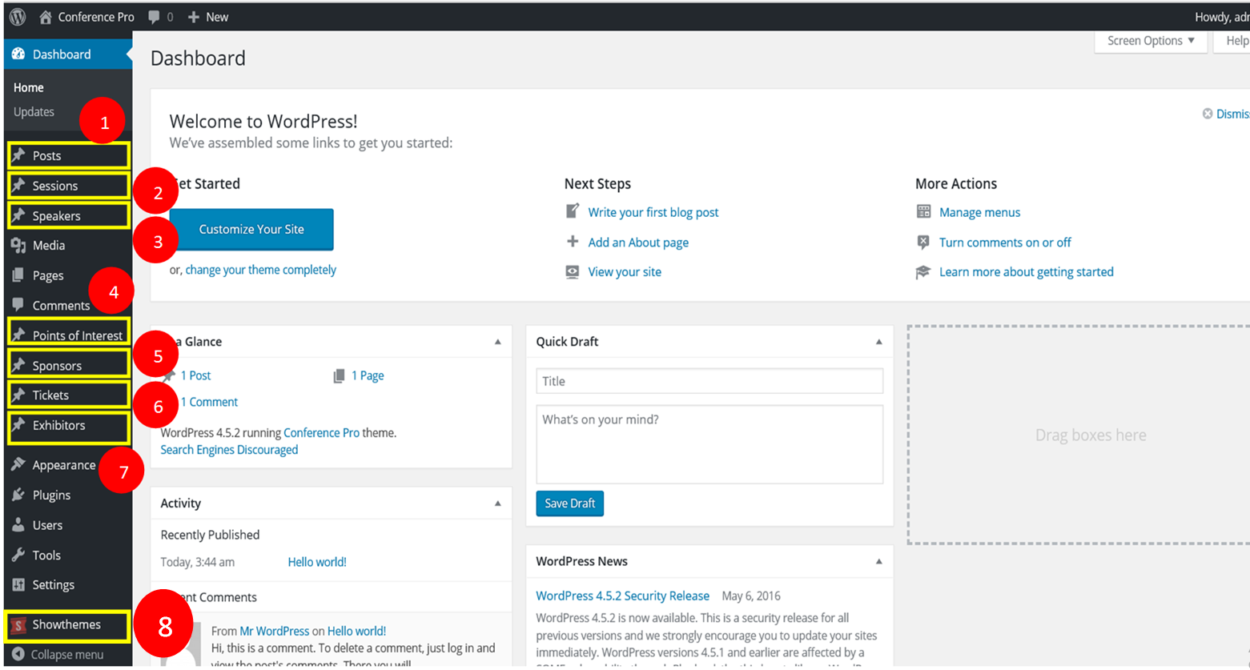Viewport: 1250px width, 670px height.
Task: Open the Hello world! post in Activity
Action: [x=317, y=562]
